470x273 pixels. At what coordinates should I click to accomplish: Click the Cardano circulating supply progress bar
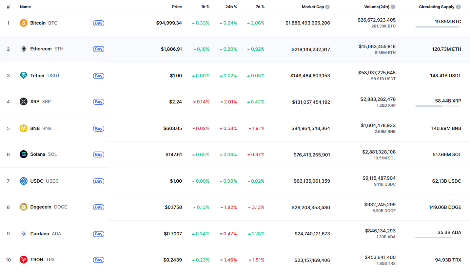438,238
